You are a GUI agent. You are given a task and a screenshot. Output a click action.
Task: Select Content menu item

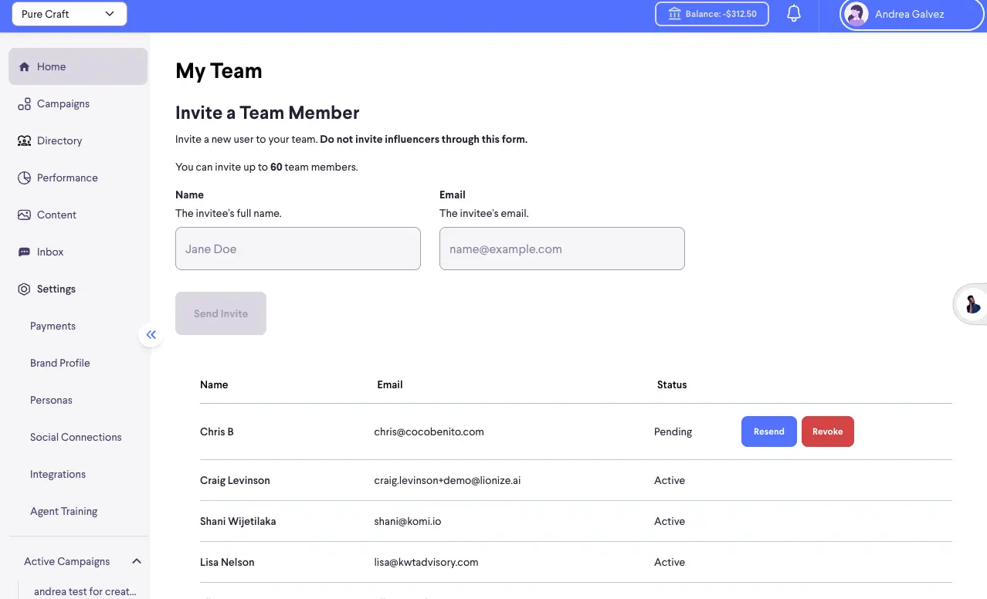click(78, 215)
